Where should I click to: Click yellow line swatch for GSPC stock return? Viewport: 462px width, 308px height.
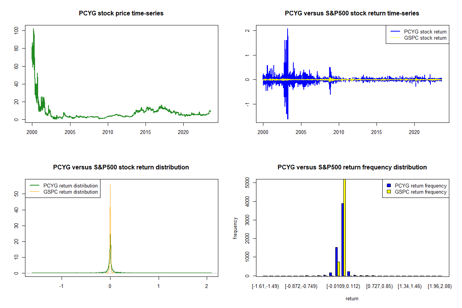pyautogui.click(x=395, y=38)
